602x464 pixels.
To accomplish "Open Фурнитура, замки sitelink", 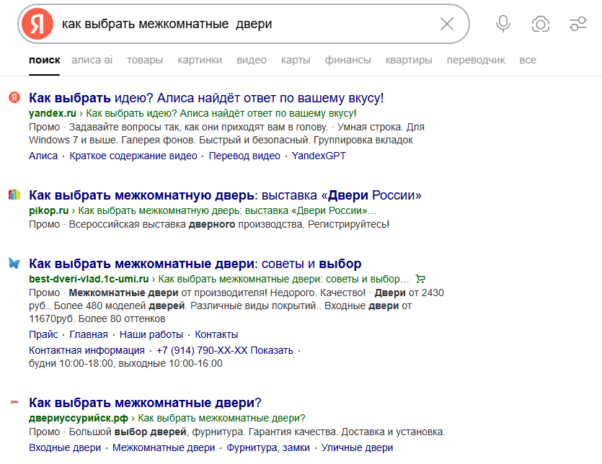I will point(268,448).
